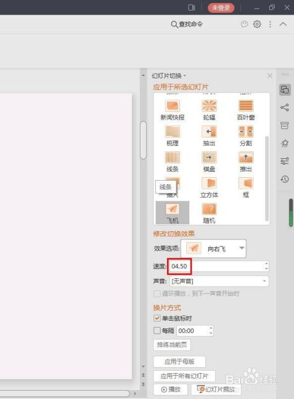Go to previous slide double arrow

(143, 375)
